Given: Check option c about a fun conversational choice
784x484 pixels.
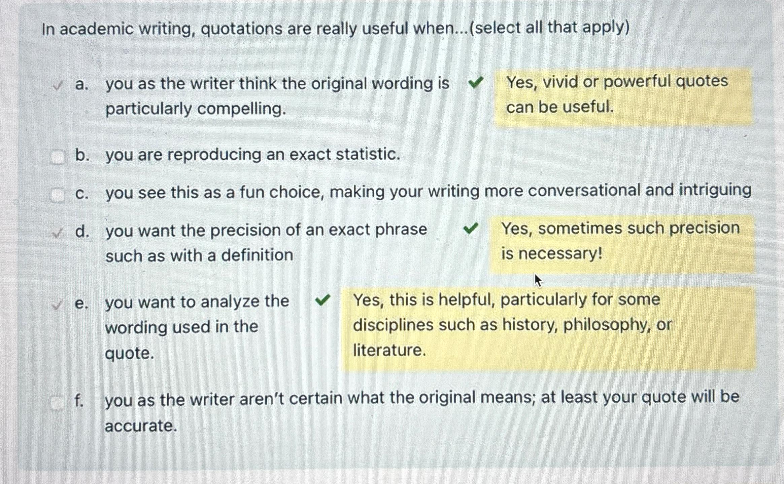Looking at the screenshot, I should pos(57,194).
